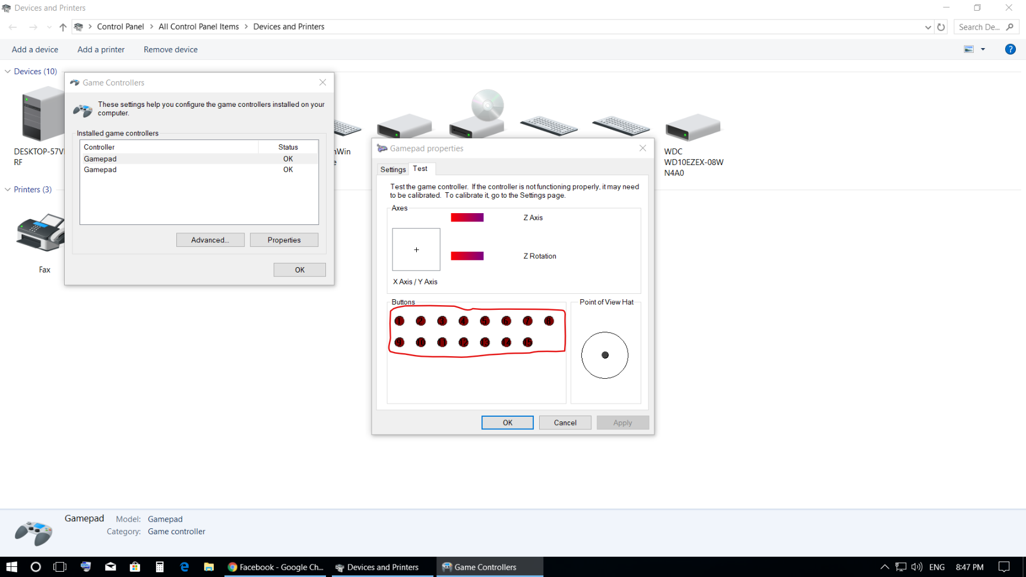This screenshot has width=1026, height=577.
Task: Open File Explorer from the taskbar
Action: (209, 567)
